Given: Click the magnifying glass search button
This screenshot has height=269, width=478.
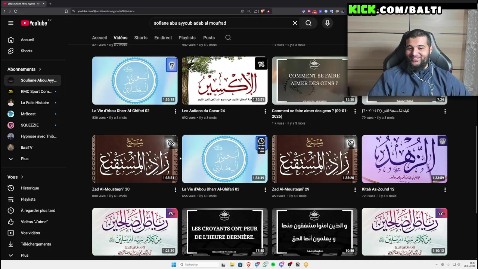Looking at the screenshot, I should tap(308, 23).
